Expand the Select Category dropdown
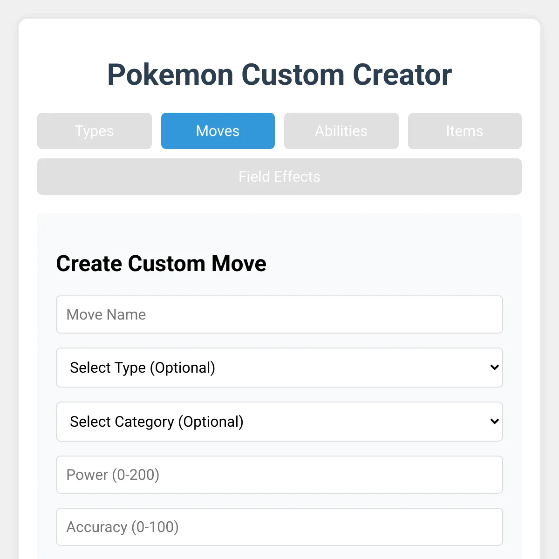The image size is (559, 559). click(279, 422)
